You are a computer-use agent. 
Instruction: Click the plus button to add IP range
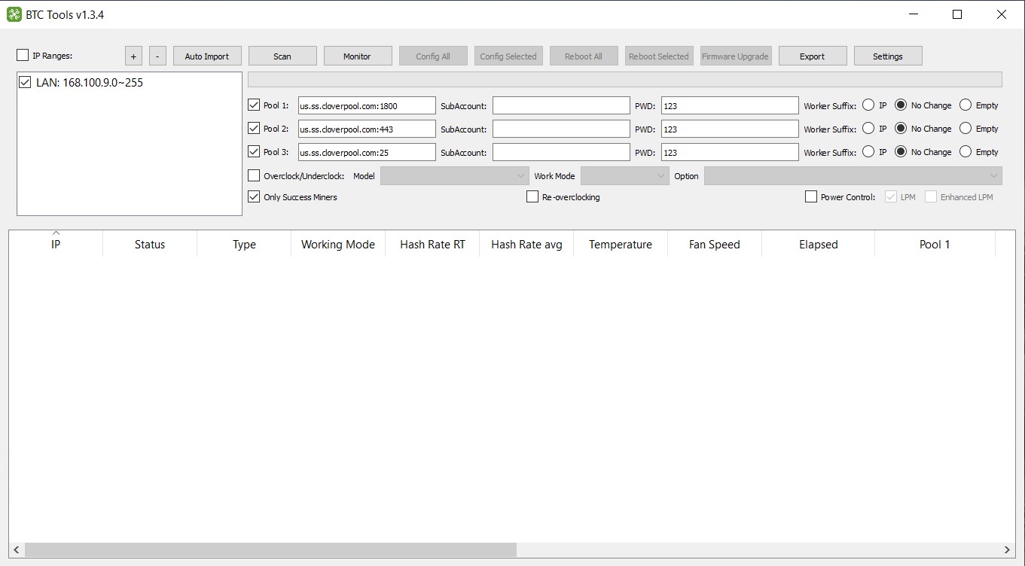click(133, 56)
